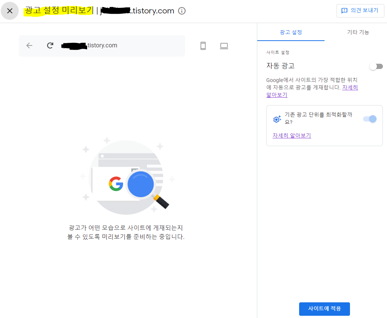This screenshot has height=318, width=387.
Task: Click the gear sparkle optimization icon
Action: [277, 119]
